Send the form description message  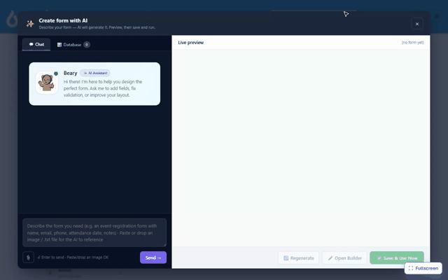point(153,258)
